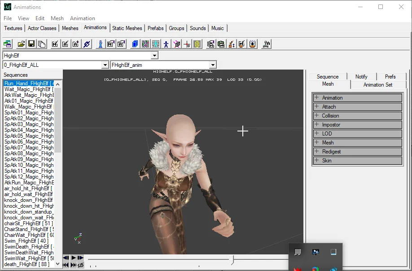Click the 'M' with orange block icon

[x=242, y=44]
